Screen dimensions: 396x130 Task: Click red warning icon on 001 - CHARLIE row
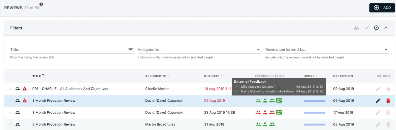click(x=25, y=89)
